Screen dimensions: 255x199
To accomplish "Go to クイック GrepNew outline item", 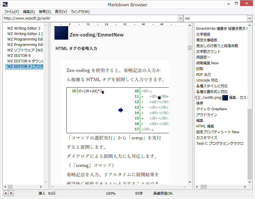I will click(212, 109).
